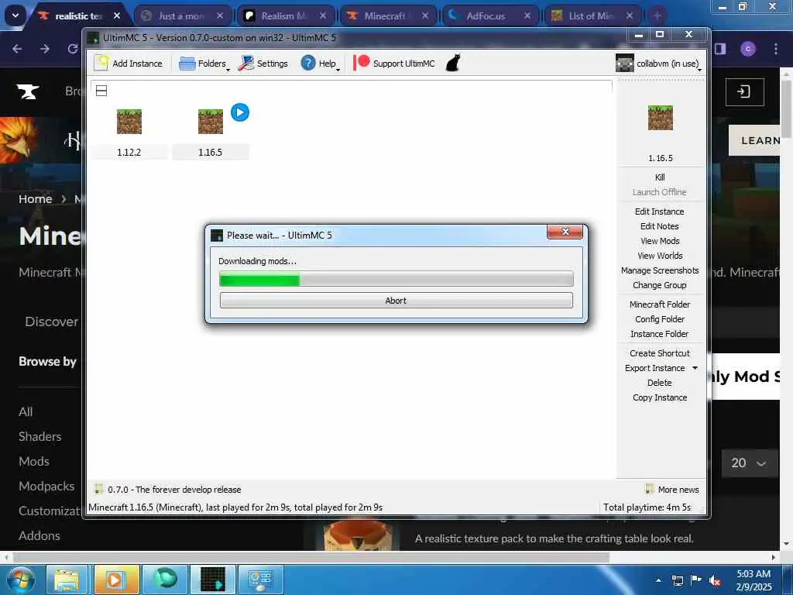Screen dimensions: 793x595
Task: Click Copy Instance
Action: coord(660,397)
